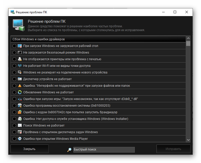Click the vertical scrollbar thumb
Screen dimensions: 201x163
click(x=188, y=43)
